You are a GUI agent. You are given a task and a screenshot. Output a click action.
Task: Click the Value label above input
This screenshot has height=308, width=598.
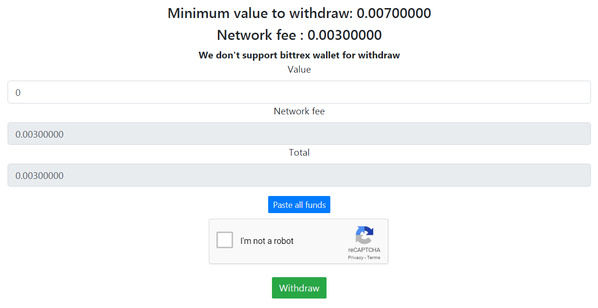click(x=299, y=70)
